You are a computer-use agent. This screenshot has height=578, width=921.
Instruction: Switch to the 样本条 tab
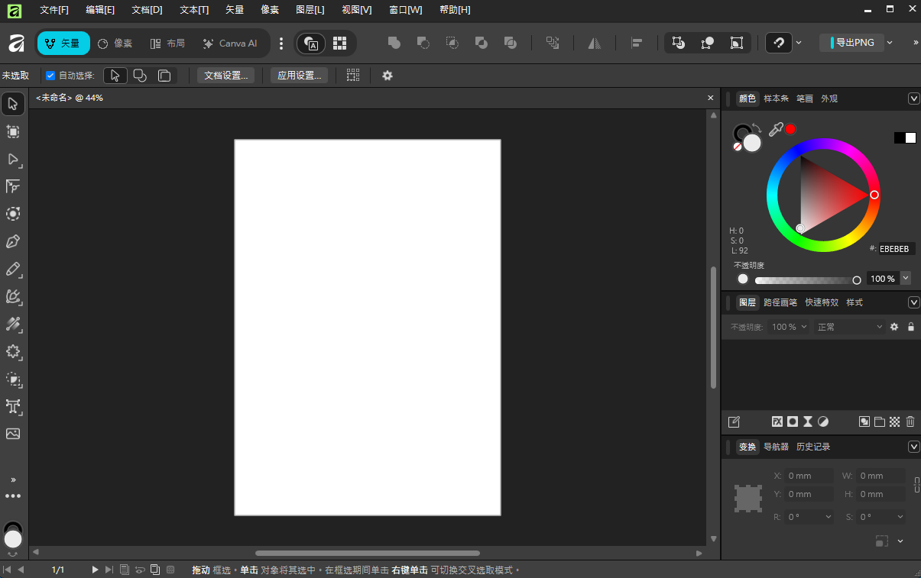click(x=776, y=98)
